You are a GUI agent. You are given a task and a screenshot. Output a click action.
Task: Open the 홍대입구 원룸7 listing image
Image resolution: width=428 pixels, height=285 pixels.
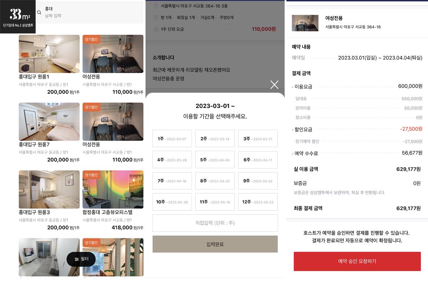pyautogui.click(x=49, y=122)
